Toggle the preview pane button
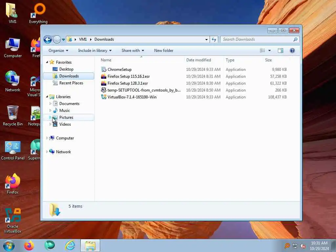Image resolution: width=336 pixels, height=252 pixels. (x=281, y=51)
